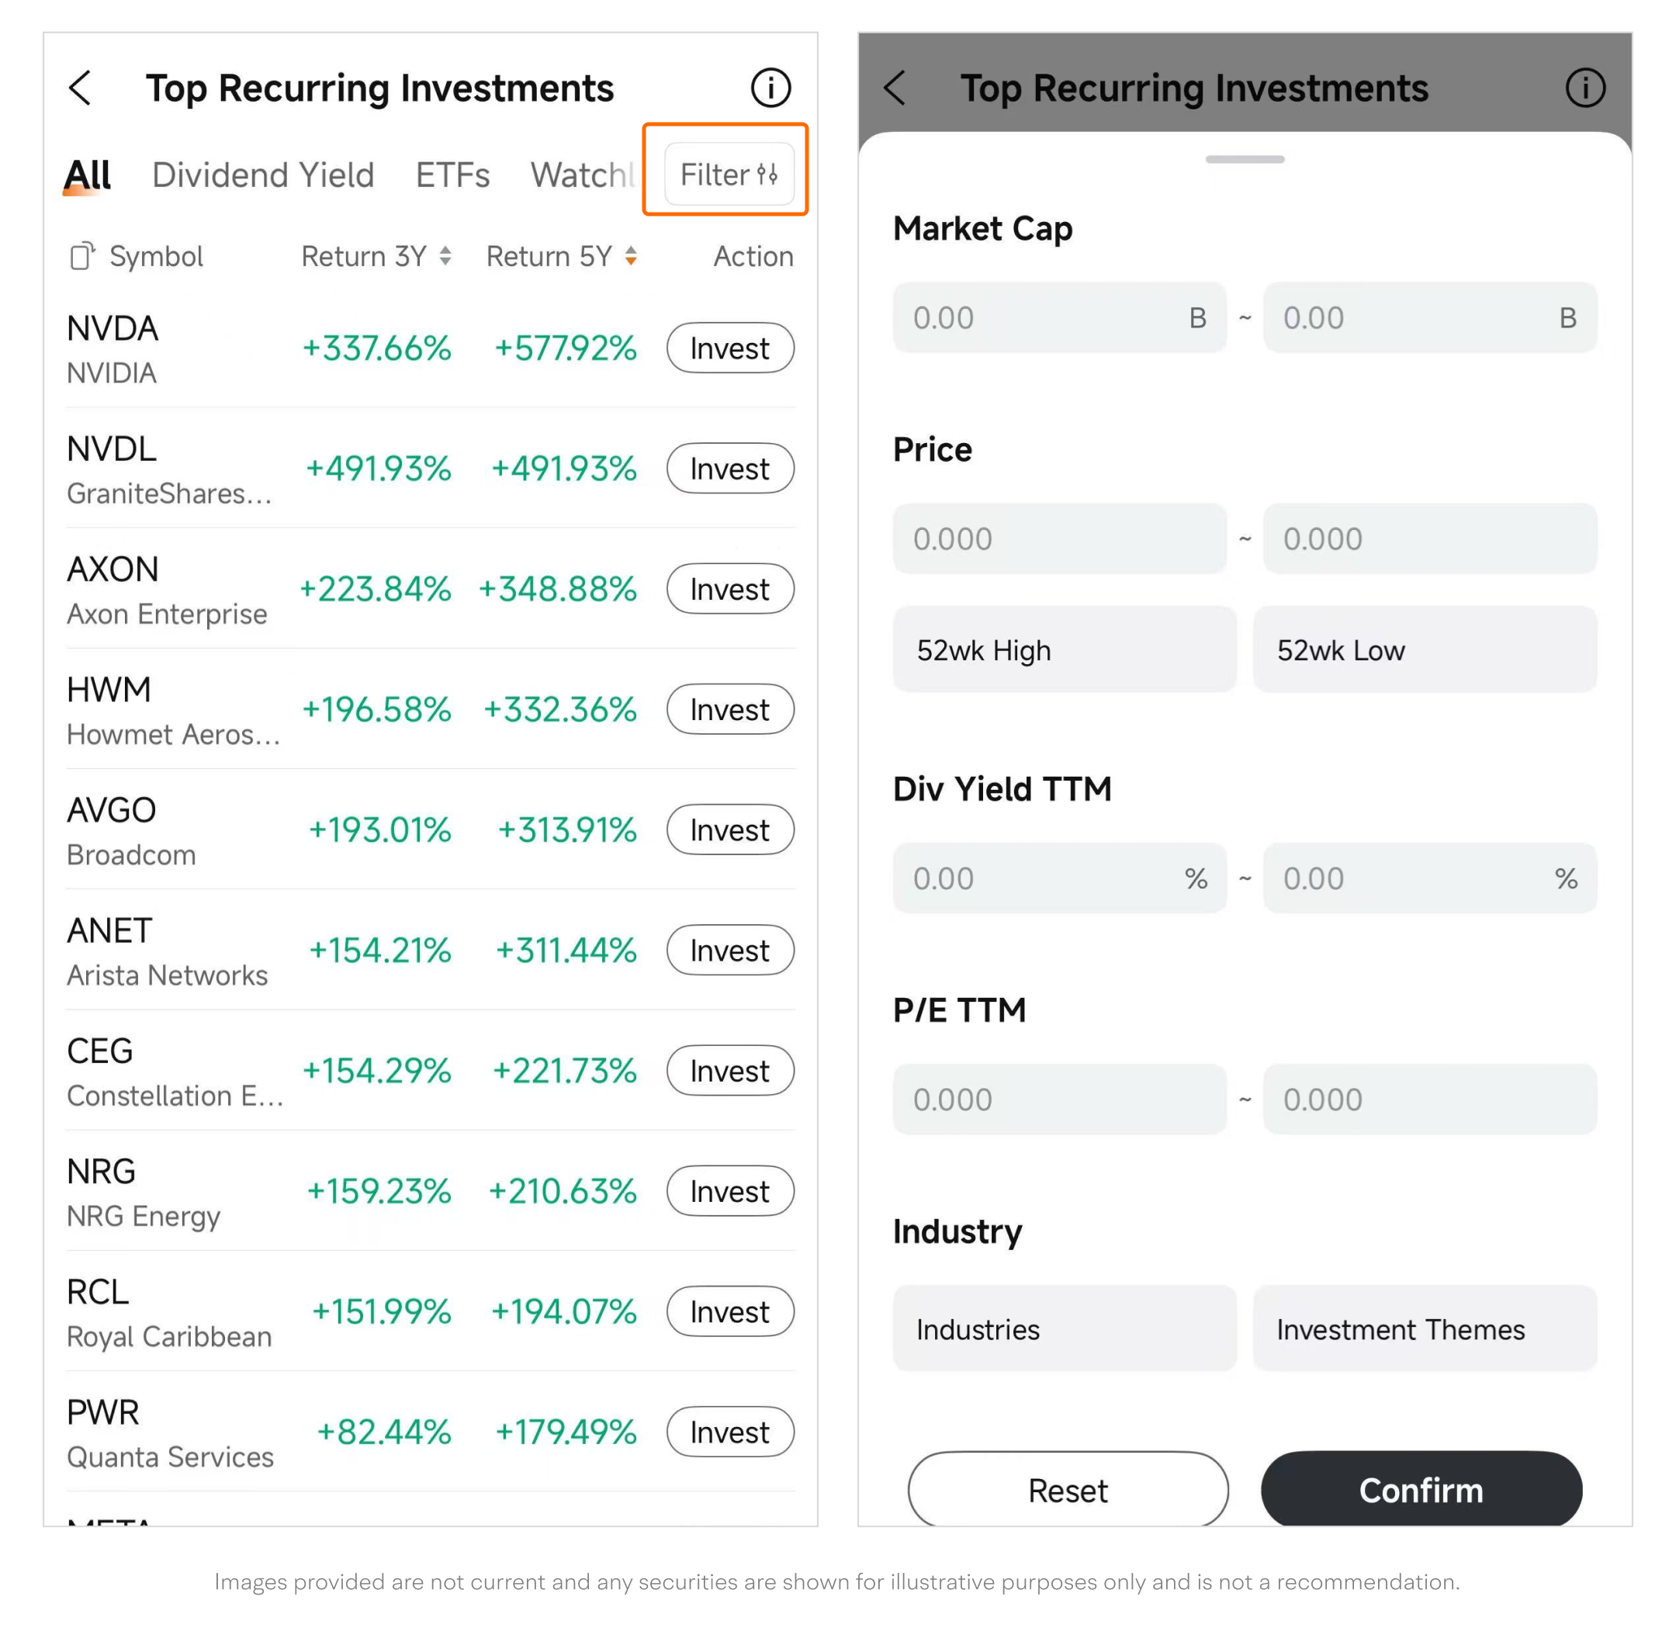Grab the filter sheet drag handle

point(1244,160)
